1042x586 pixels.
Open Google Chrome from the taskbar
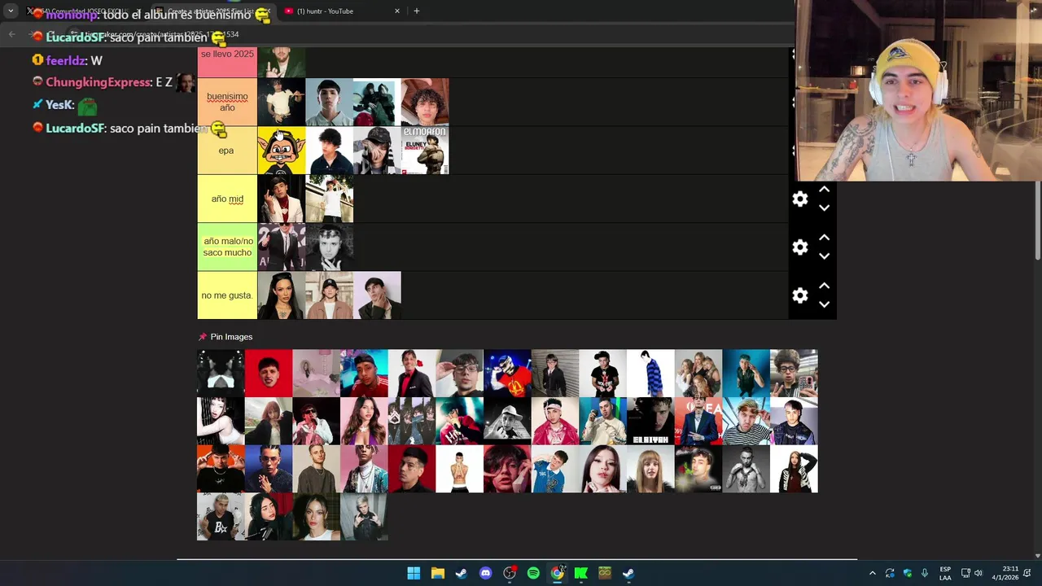557,573
